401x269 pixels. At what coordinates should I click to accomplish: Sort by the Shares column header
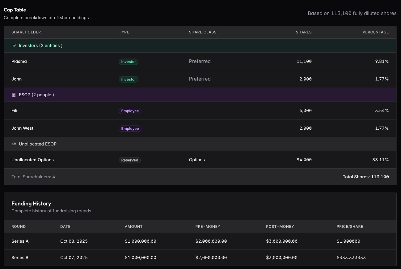pyautogui.click(x=303, y=32)
